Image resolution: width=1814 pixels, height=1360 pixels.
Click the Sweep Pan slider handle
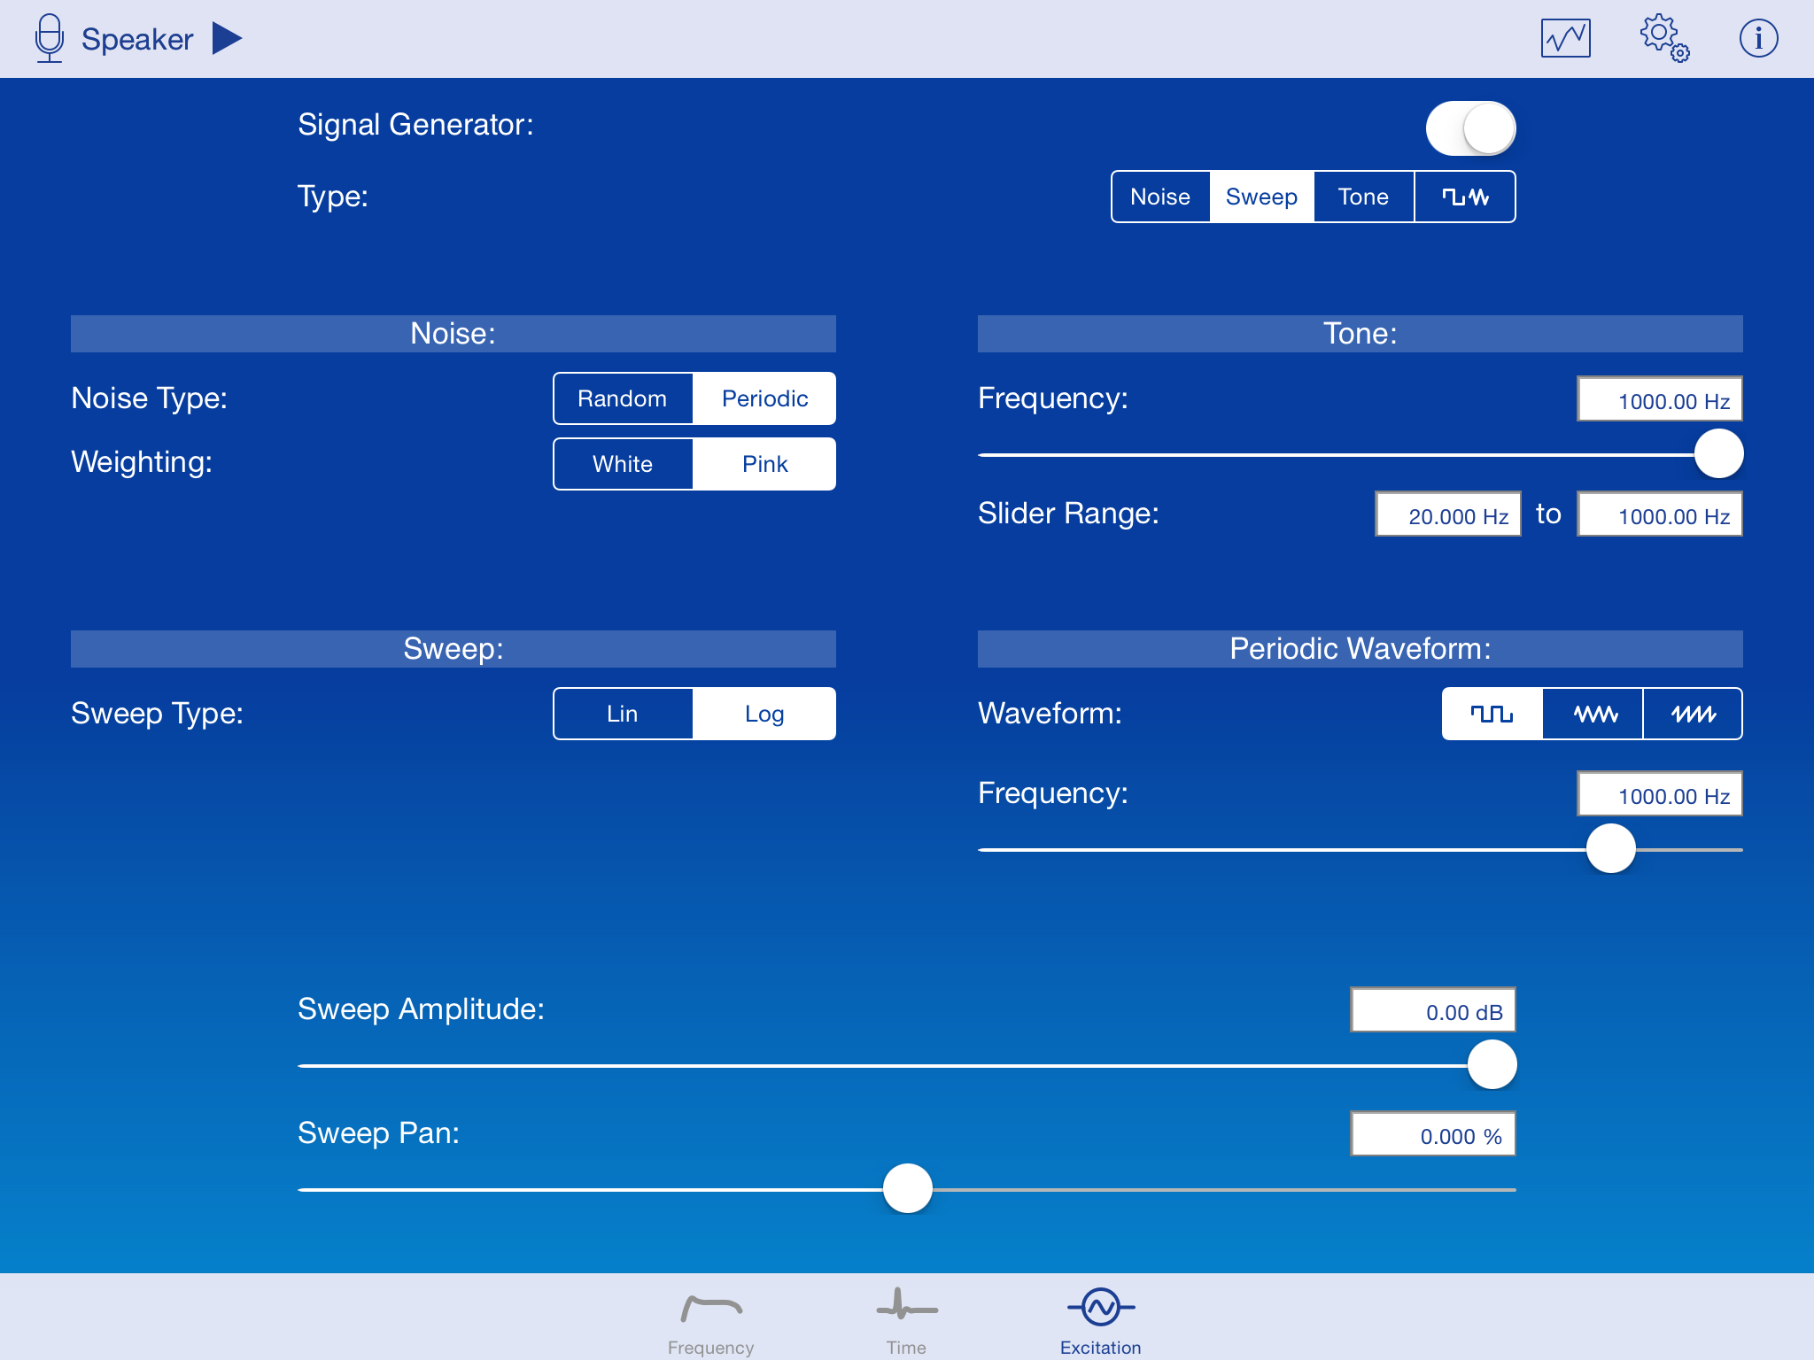(908, 1188)
